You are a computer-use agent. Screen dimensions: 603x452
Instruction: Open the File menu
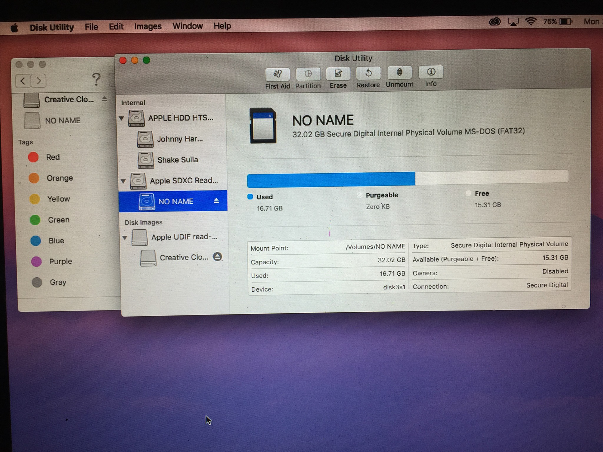[x=91, y=27]
